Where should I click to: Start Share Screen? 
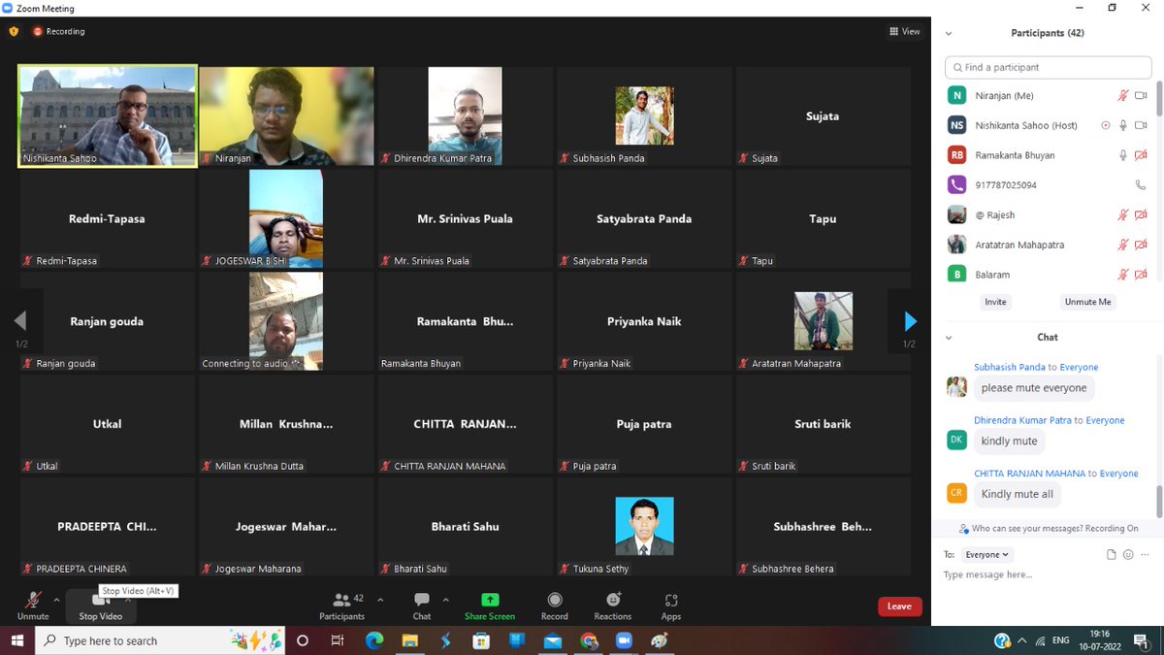pyautogui.click(x=490, y=606)
